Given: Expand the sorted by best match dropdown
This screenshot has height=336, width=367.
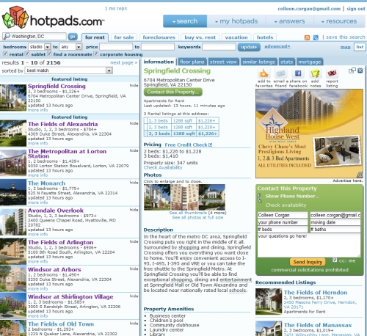Looking at the screenshot, I should click(x=69, y=70).
